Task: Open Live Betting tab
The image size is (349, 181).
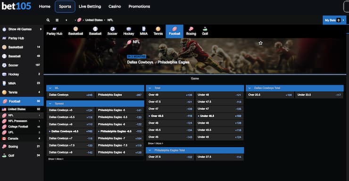Action: click(x=90, y=7)
